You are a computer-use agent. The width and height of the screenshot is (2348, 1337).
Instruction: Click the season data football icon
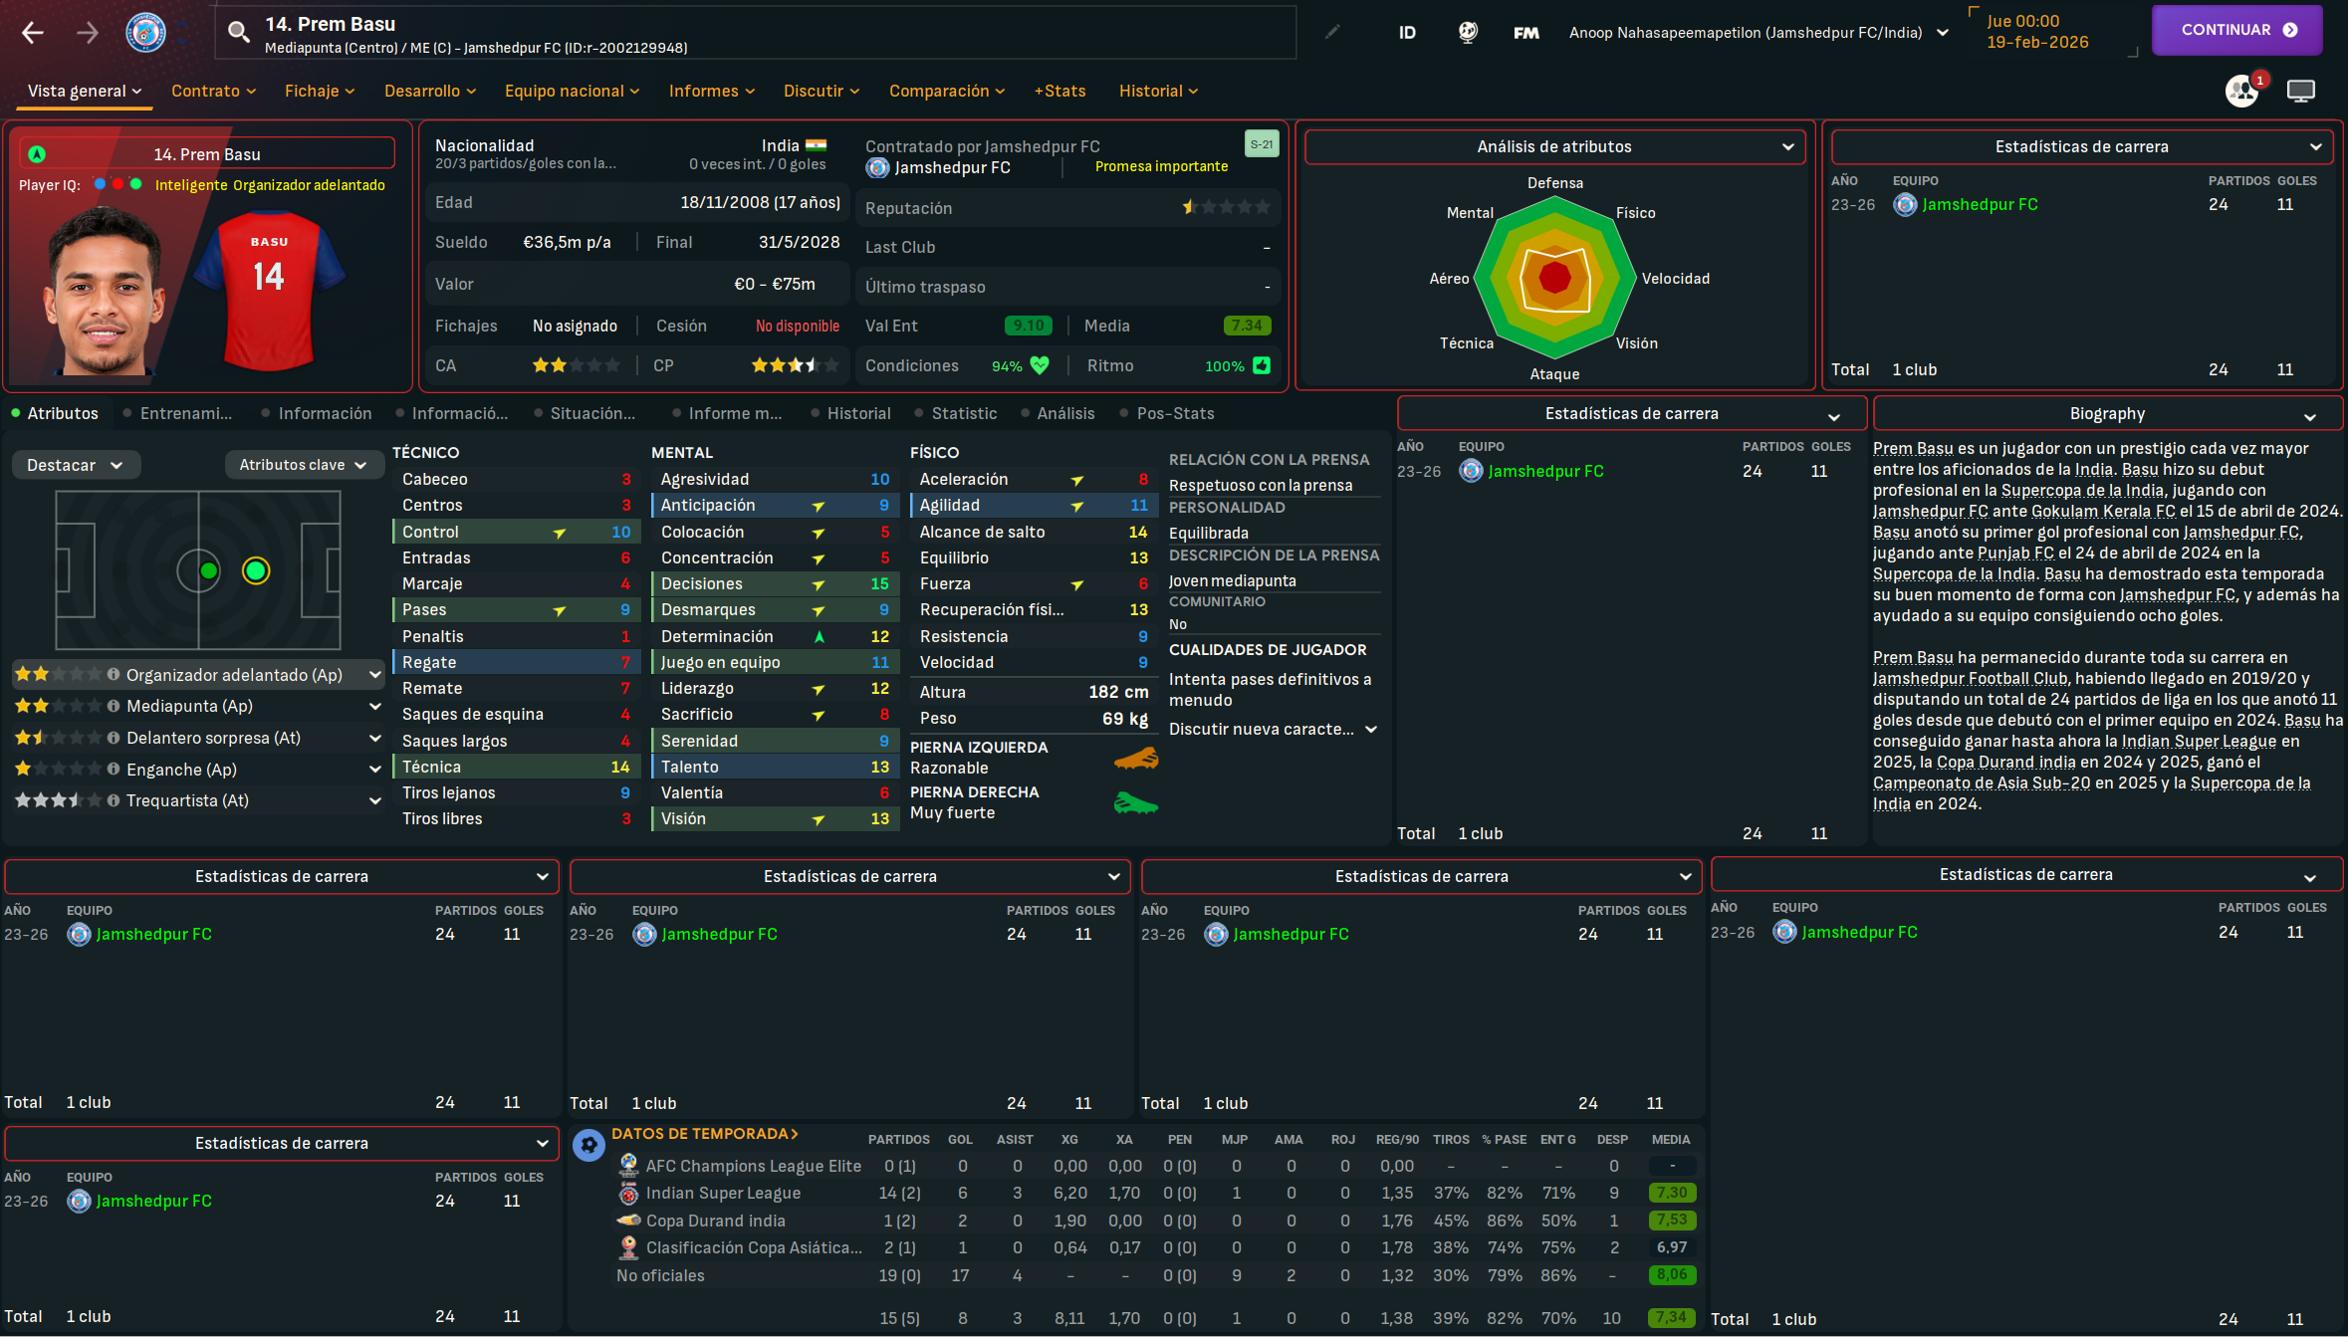point(588,1145)
